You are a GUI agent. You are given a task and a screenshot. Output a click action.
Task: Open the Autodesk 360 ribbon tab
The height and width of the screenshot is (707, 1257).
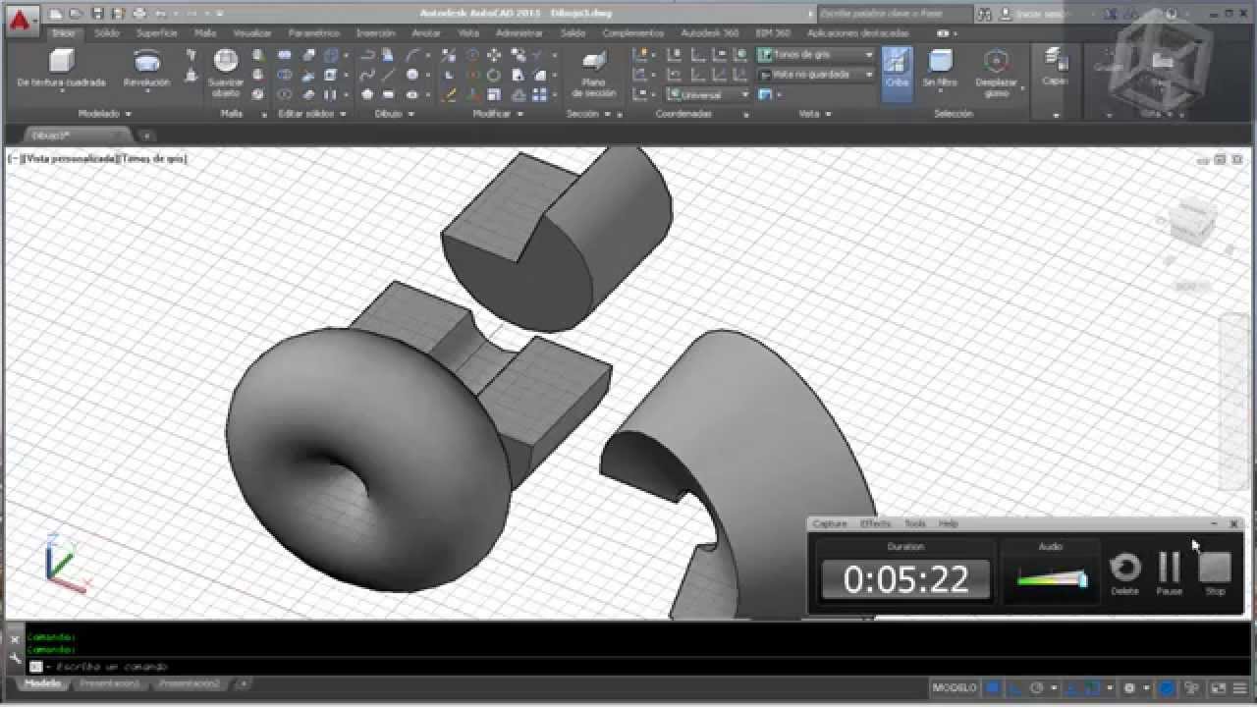point(710,32)
